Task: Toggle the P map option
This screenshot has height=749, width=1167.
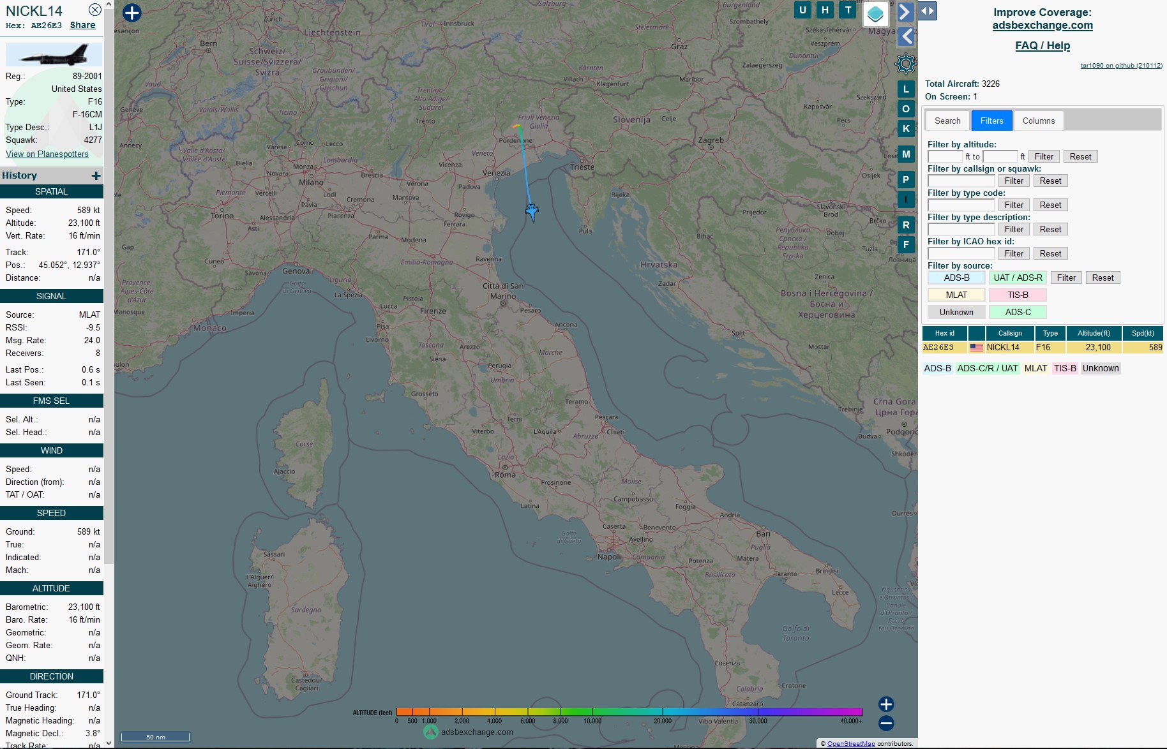Action: pos(906,180)
